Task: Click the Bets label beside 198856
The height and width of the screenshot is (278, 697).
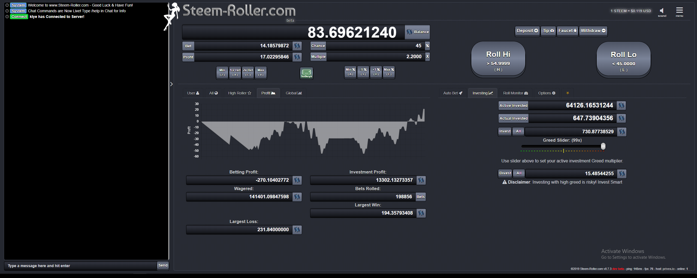Action: tap(421, 197)
